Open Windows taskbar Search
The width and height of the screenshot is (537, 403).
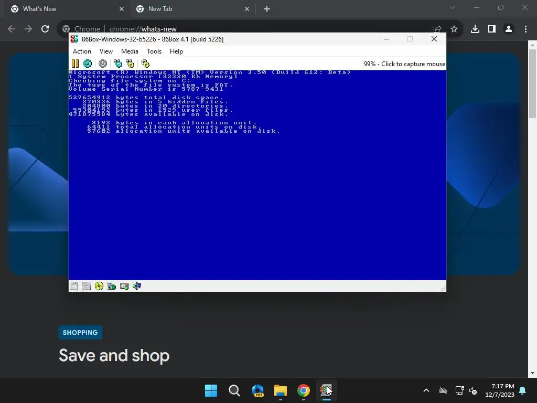(234, 390)
